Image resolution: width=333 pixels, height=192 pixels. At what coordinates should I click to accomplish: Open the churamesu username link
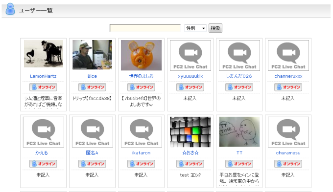[x=288, y=153]
